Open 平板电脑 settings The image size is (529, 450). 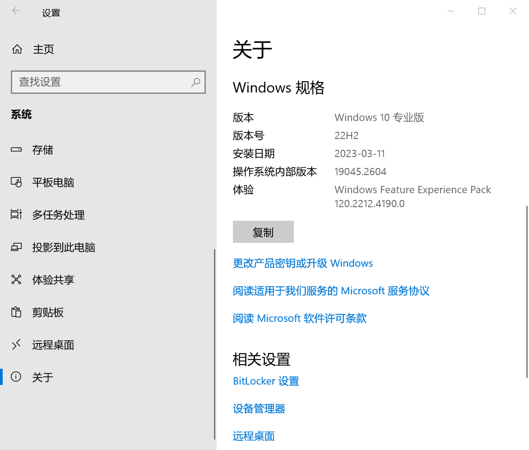click(x=108, y=182)
